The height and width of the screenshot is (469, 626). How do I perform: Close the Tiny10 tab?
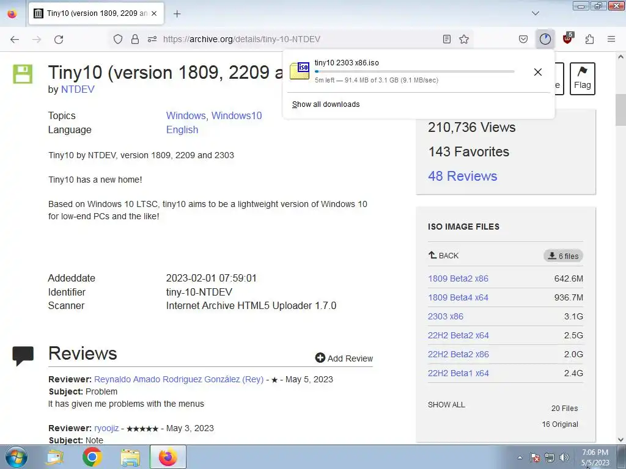coord(154,13)
